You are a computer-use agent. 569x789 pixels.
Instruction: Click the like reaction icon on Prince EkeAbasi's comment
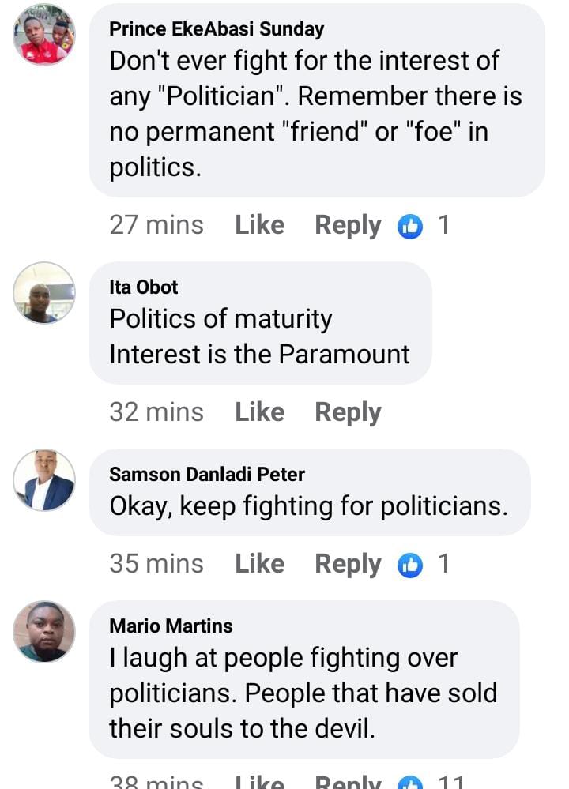tap(409, 227)
